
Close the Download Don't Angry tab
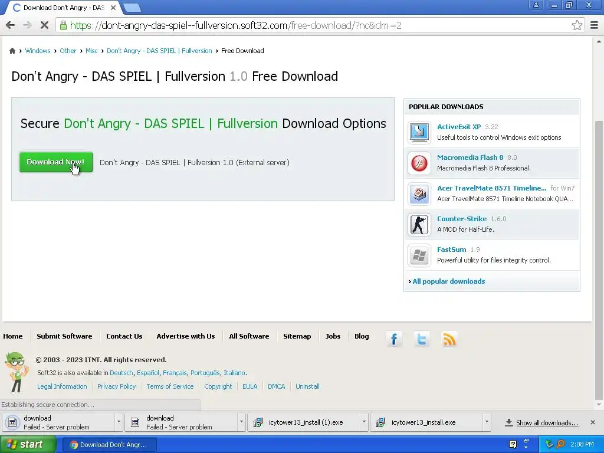click(113, 8)
